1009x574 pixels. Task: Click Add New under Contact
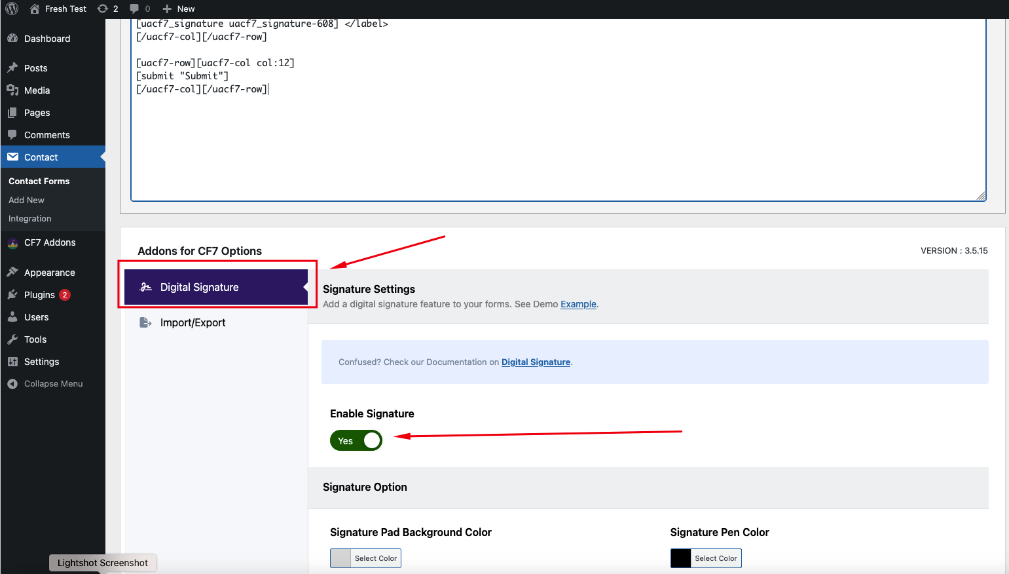(26, 200)
